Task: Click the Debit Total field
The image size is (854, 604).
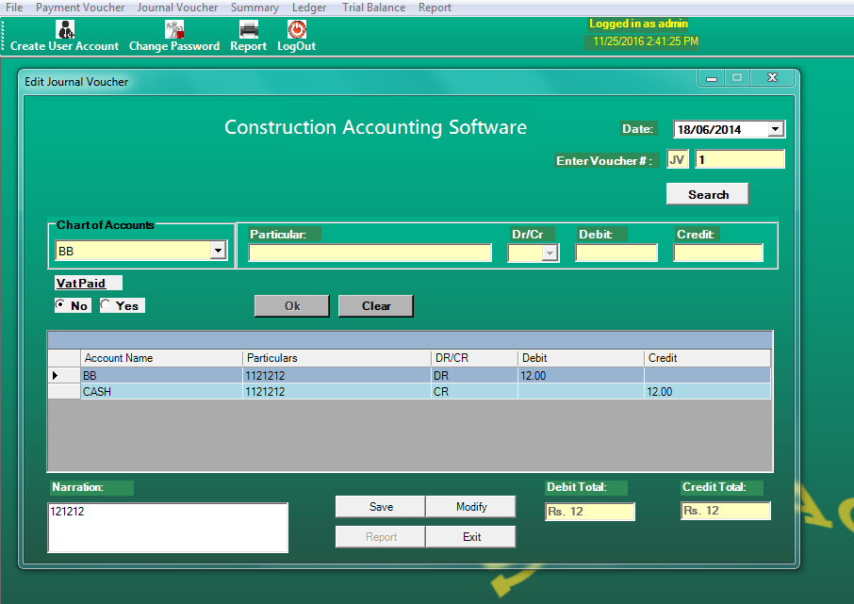Action: tap(590, 512)
